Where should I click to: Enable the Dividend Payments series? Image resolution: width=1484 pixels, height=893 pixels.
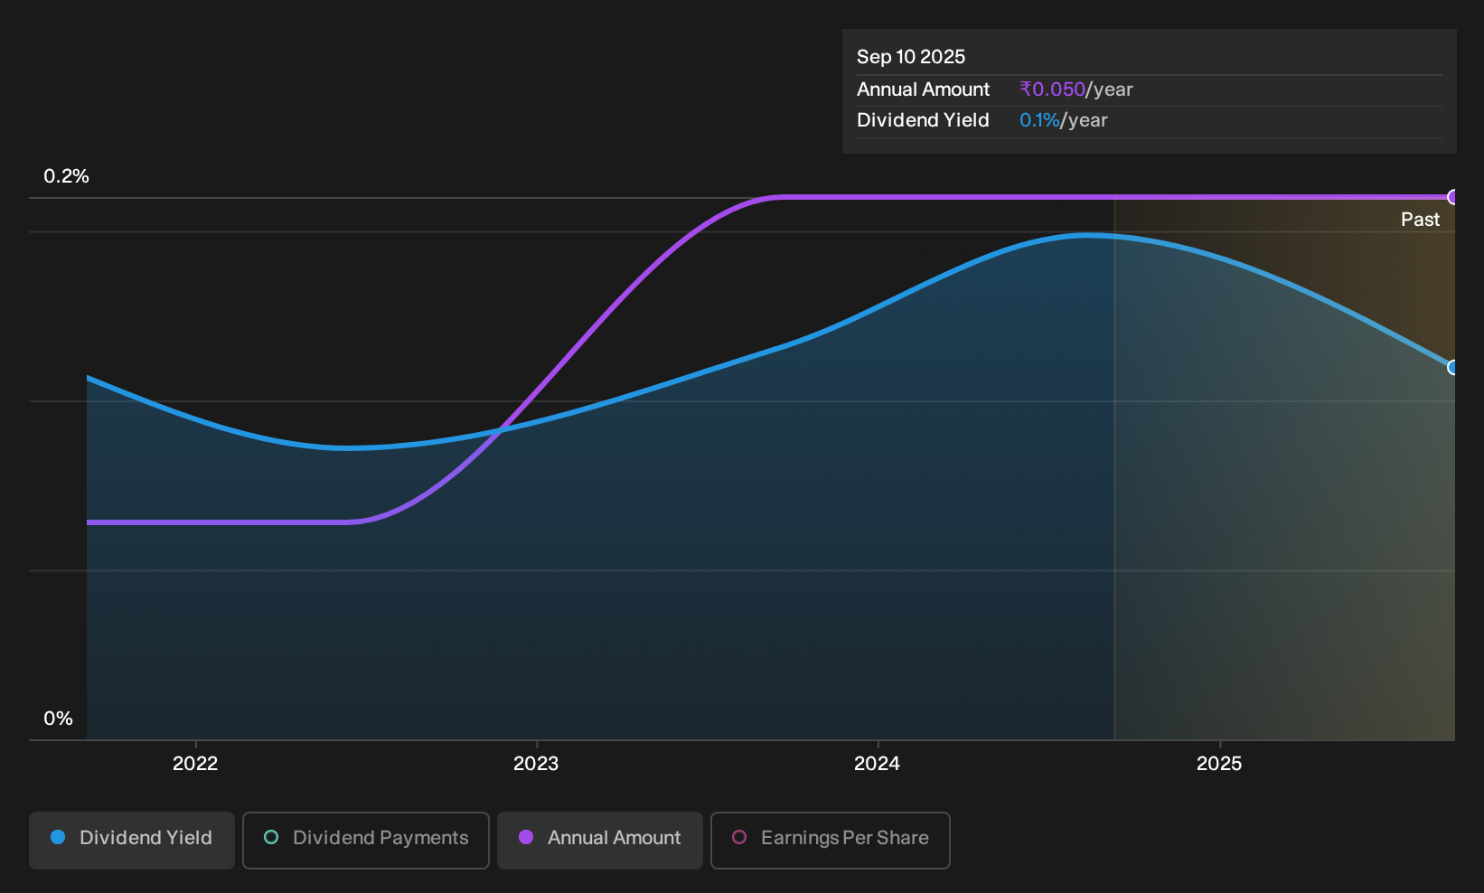[366, 841]
